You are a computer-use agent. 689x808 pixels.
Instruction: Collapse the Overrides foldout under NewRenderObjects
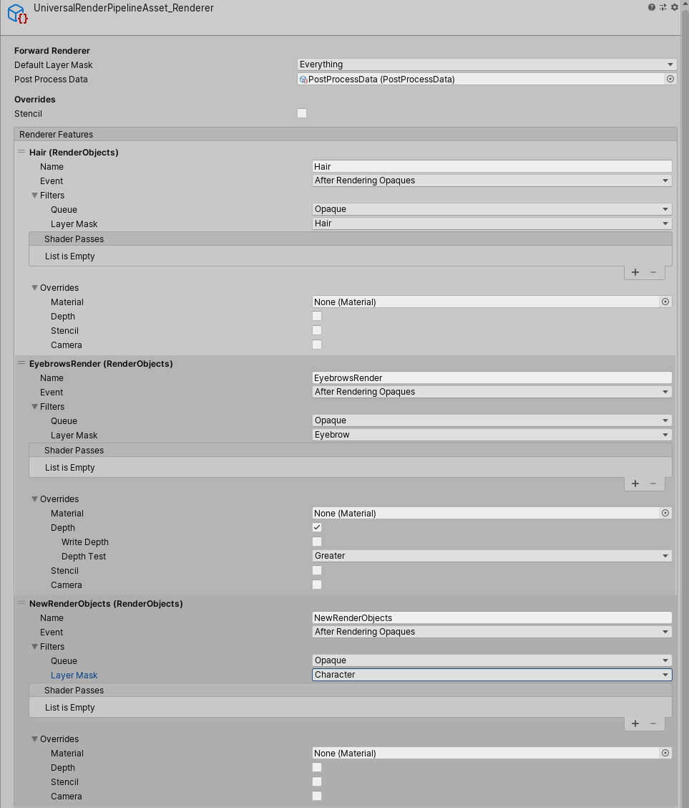[34, 739]
